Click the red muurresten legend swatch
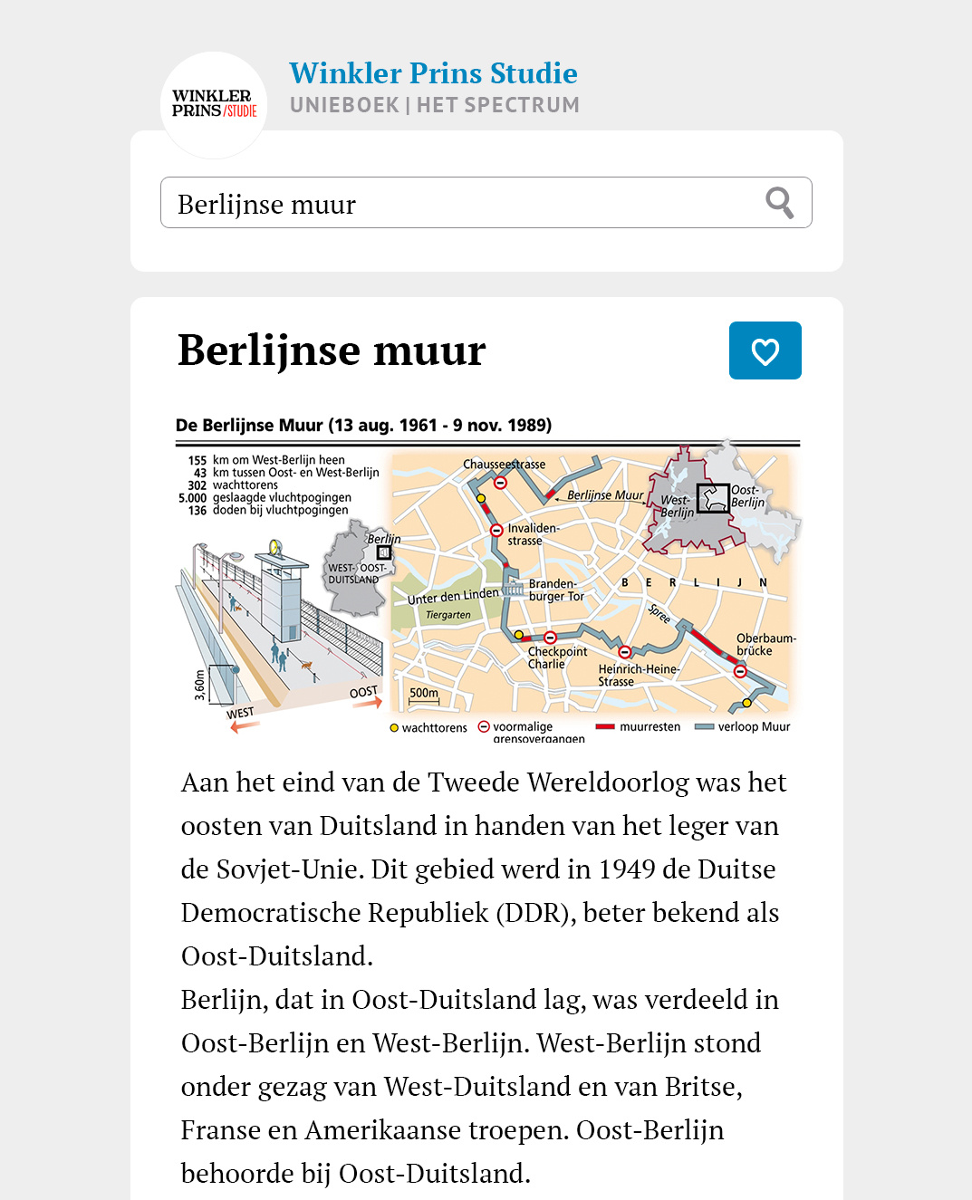The height and width of the screenshot is (1200, 972). click(605, 726)
